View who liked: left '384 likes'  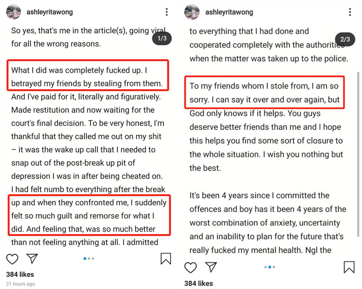pos(20,274)
